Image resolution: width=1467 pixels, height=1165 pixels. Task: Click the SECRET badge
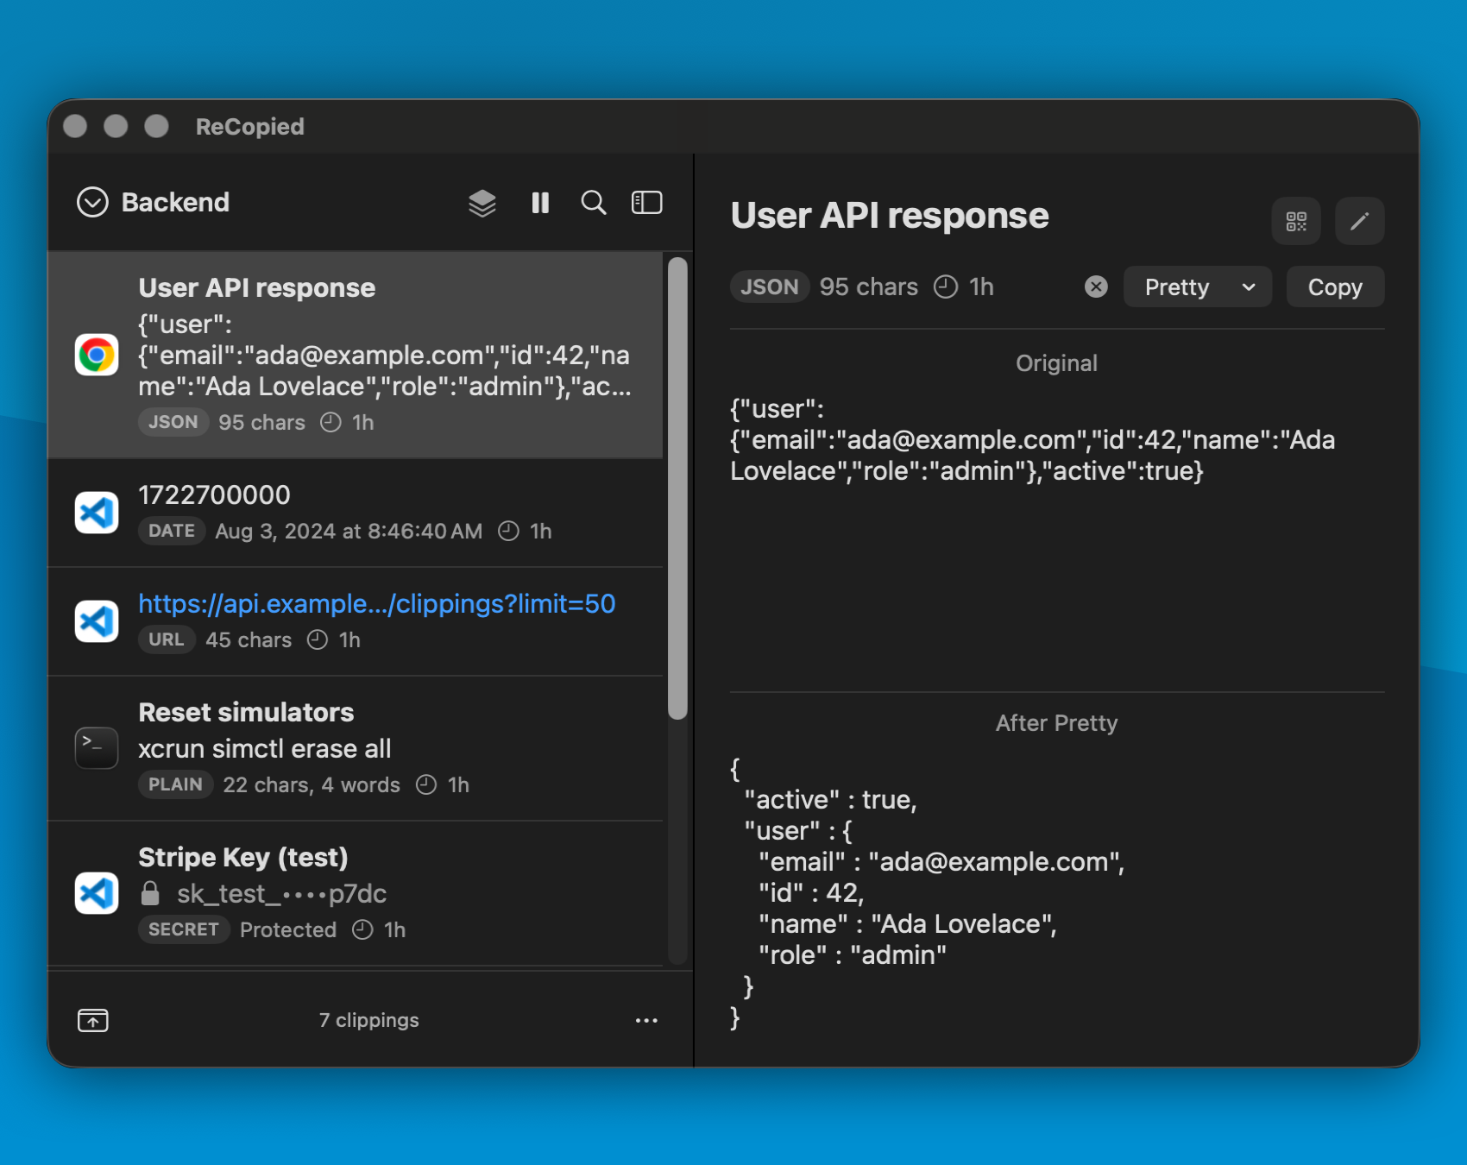click(x=184, y=929)
